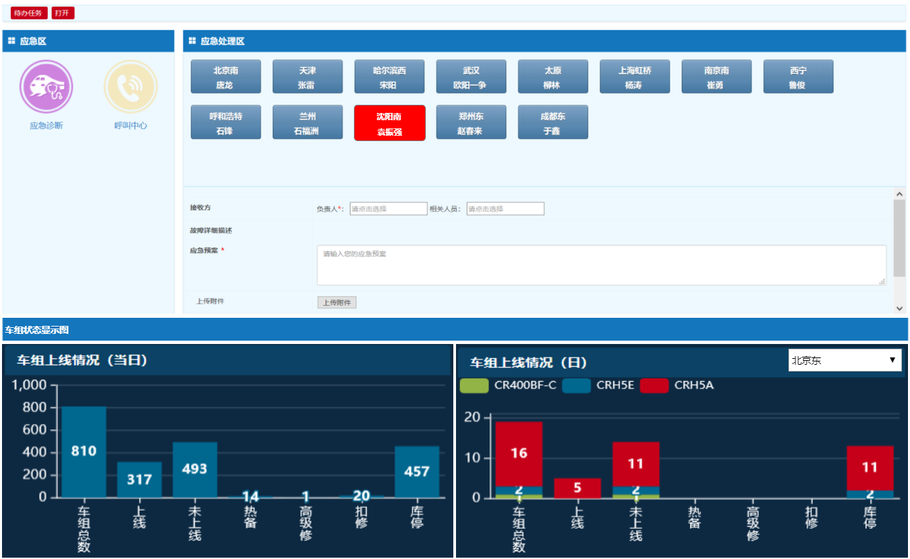Click the red 11 segment in 未上线
Screen dimensions: 910x559
[x=636, y=464]
